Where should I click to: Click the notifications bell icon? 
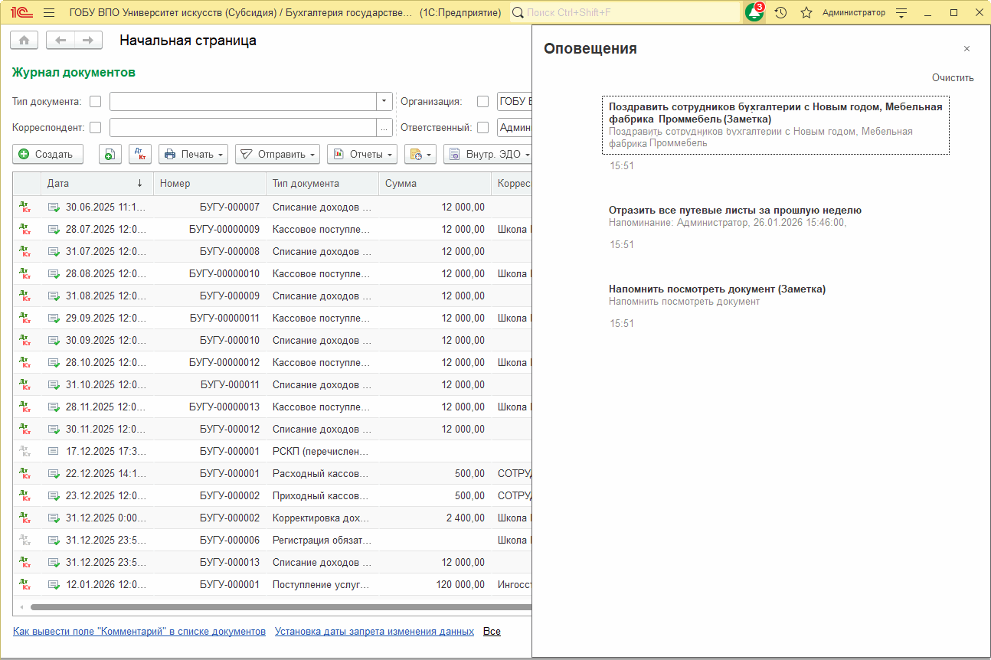pos(754,13)
